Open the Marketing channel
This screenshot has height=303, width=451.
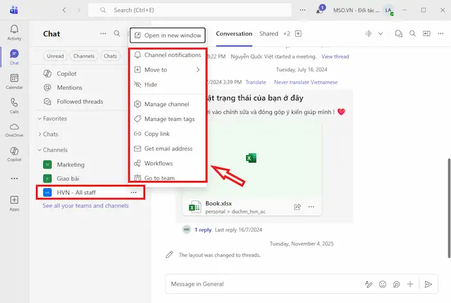click(70, 164)
